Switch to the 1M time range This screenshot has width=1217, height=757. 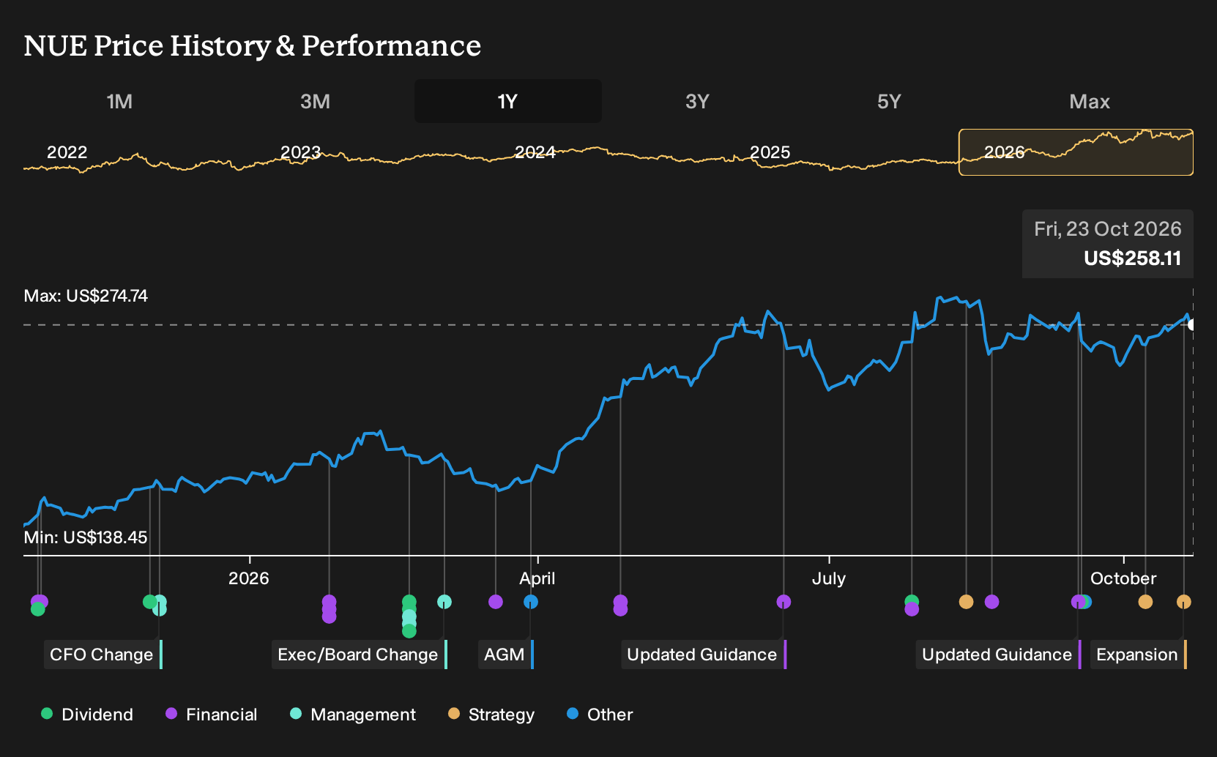pyautogui.click(x=119, y=101)
